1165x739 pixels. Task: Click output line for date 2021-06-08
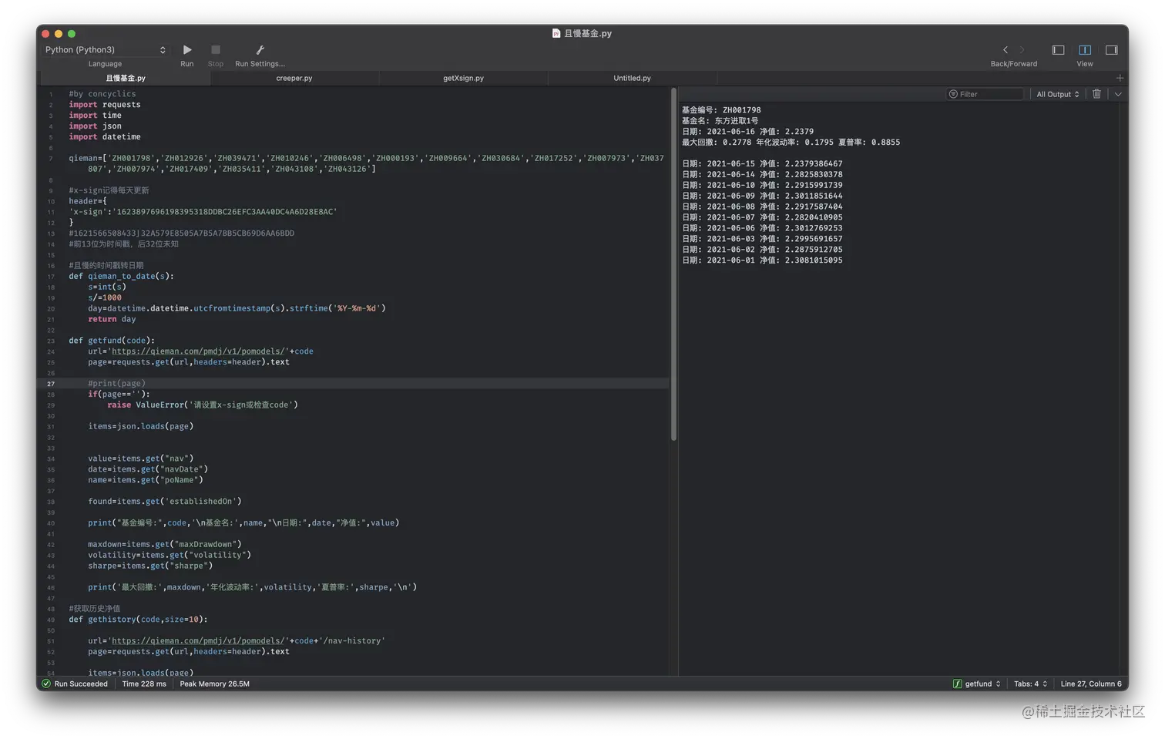pos(762,207)
